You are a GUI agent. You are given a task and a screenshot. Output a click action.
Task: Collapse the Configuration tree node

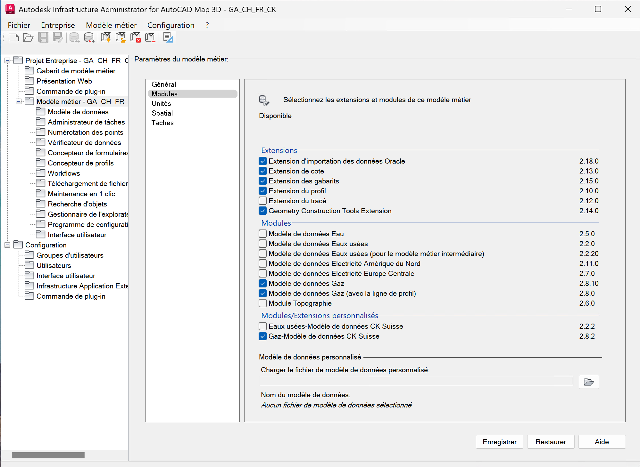7,245
